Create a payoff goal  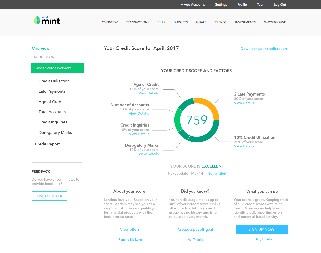click(x=195, y=229)
